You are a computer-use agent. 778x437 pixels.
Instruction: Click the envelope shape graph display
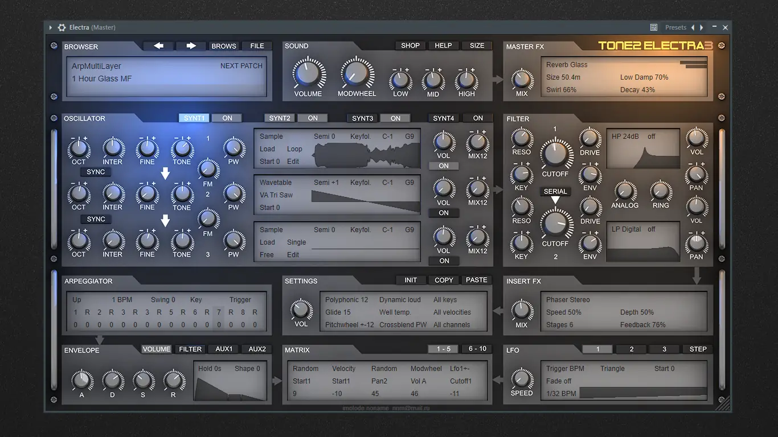[x=230, y=389]
